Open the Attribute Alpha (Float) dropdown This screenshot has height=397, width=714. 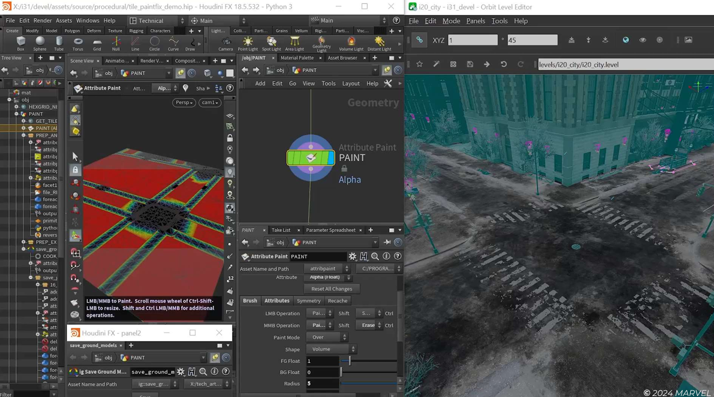[328, 278]
